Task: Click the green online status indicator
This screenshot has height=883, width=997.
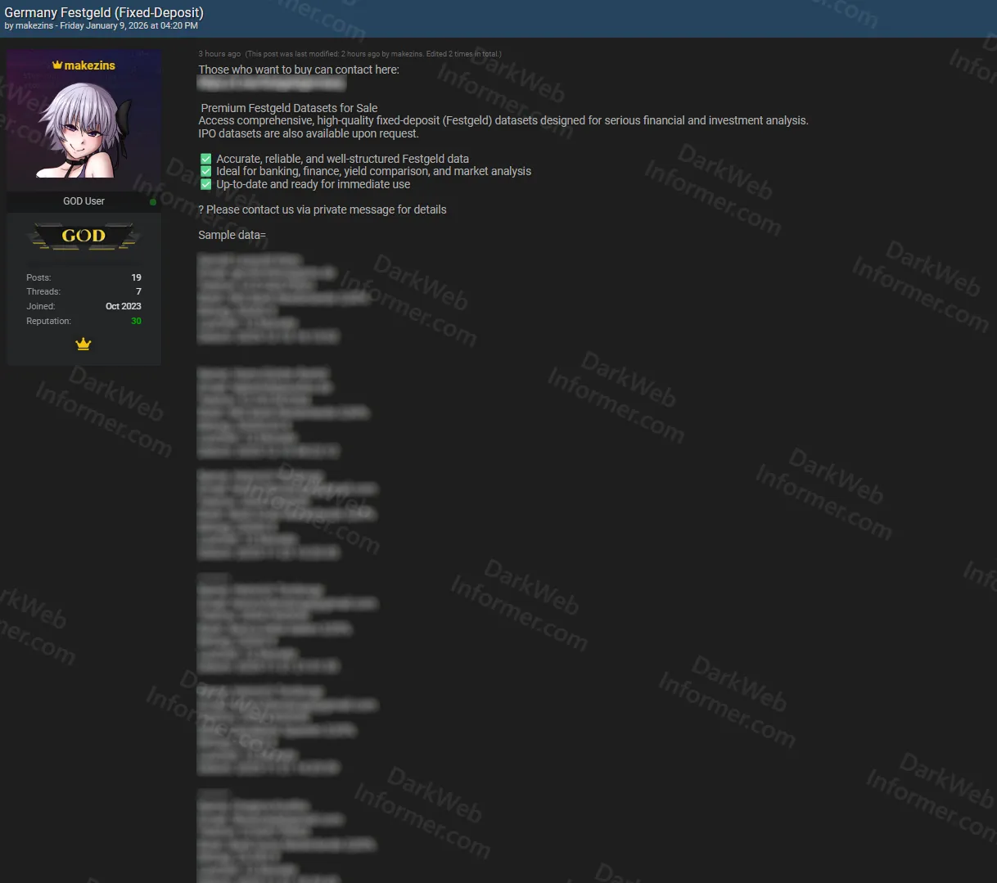Action: click(x=153, y=201)
